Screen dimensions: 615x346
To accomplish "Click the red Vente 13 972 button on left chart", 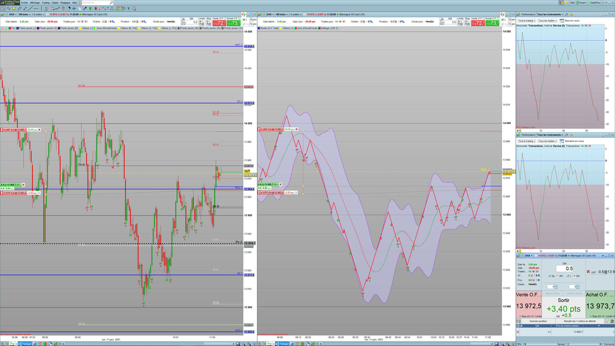I will pos(219,23).
